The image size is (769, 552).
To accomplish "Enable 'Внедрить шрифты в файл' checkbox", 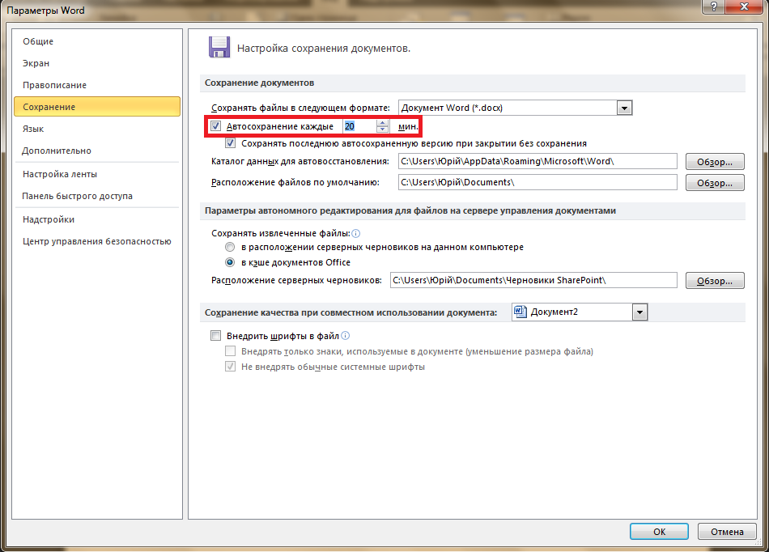I will [216, 336].
